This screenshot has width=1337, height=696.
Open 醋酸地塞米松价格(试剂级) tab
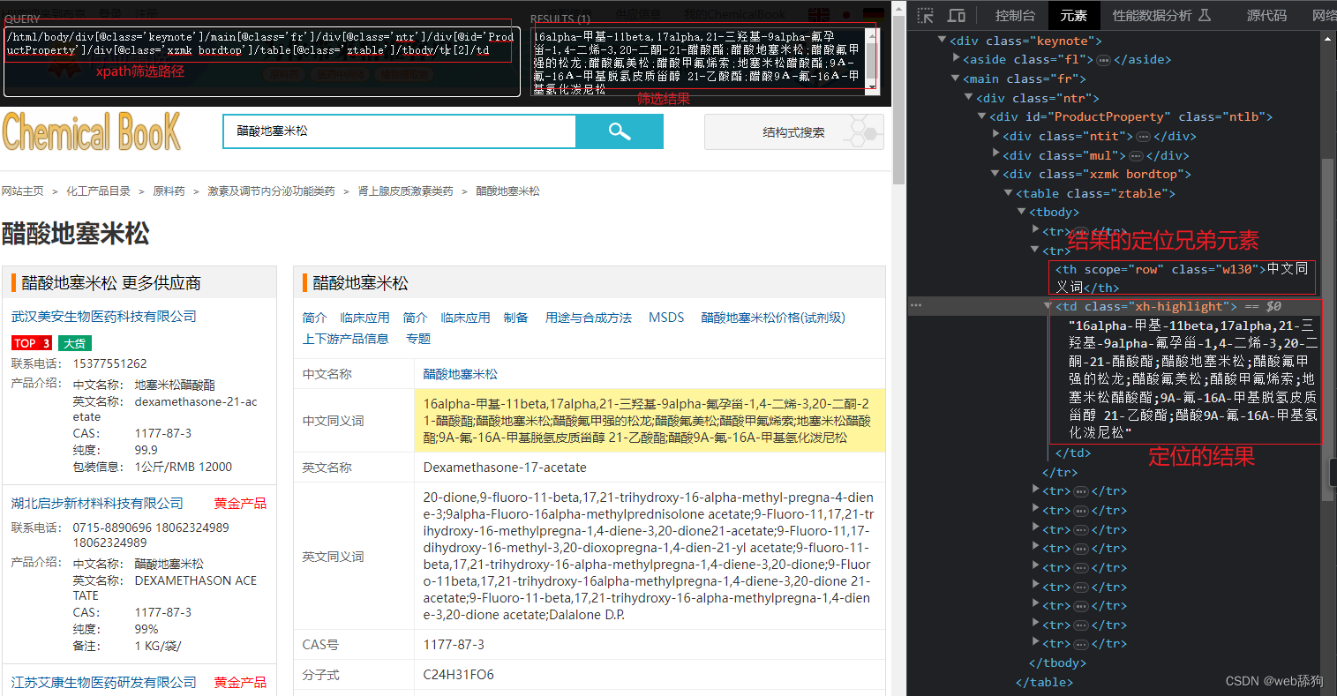[773, 318]
